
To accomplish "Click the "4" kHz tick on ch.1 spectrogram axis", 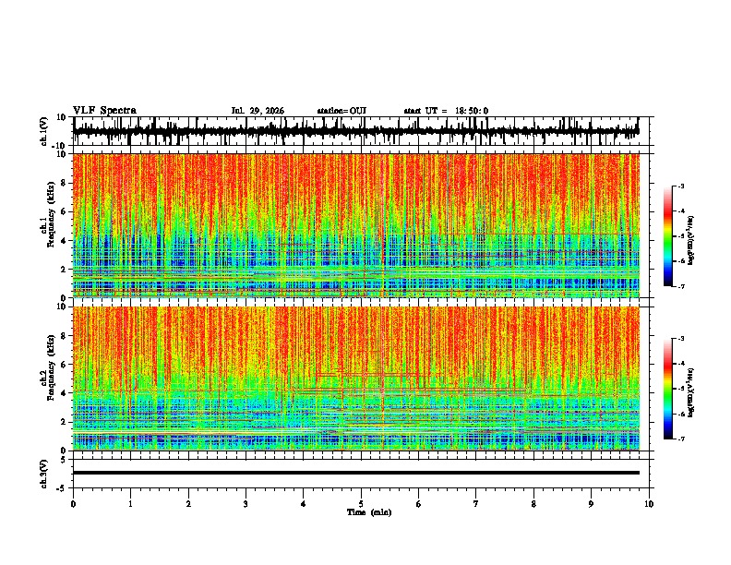I will tap(65, 241).
